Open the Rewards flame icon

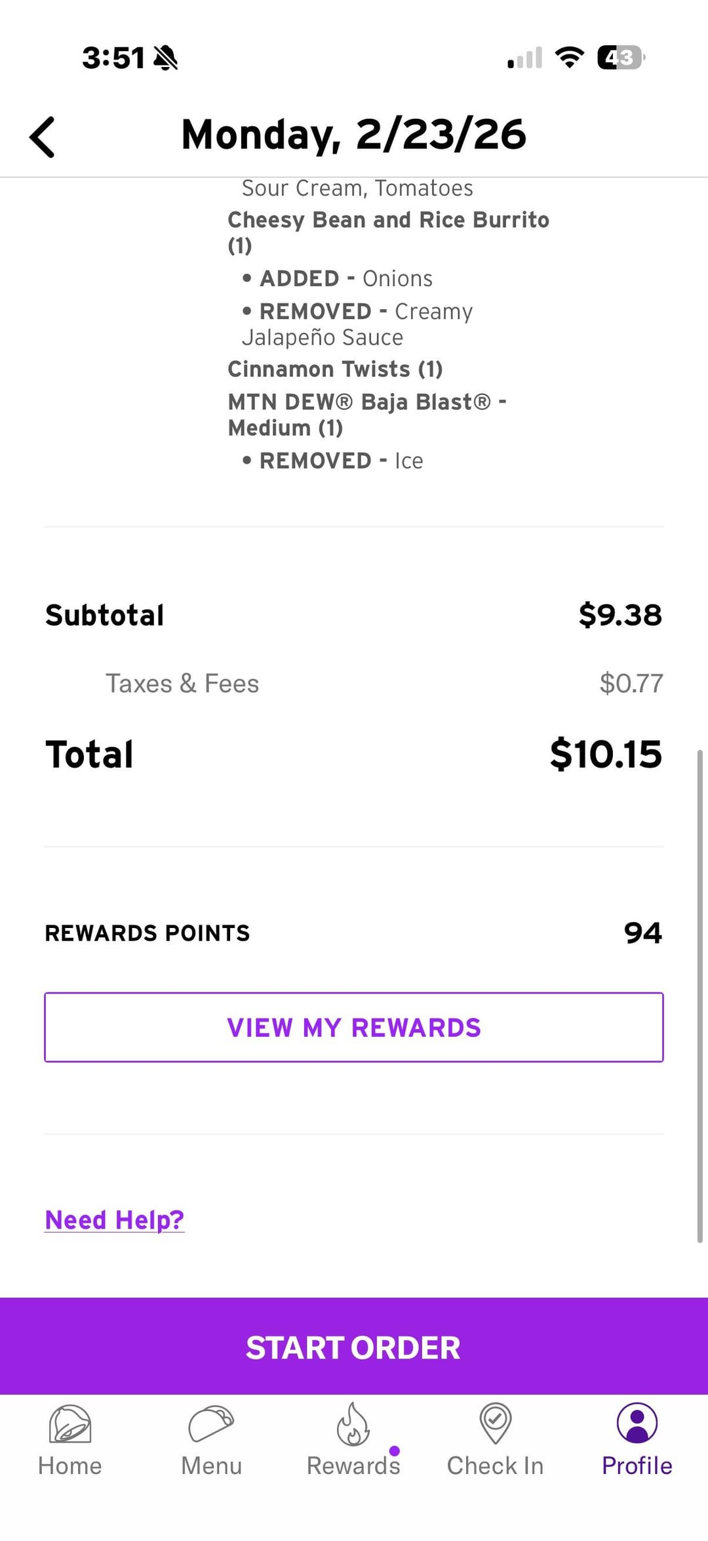coord(353,1424)
